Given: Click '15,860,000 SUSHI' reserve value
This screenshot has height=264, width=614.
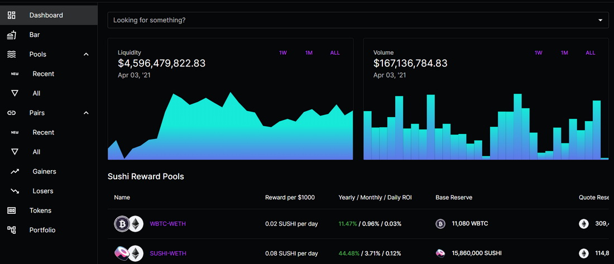Looking at the screenshot, I should (x=477, y=253).
